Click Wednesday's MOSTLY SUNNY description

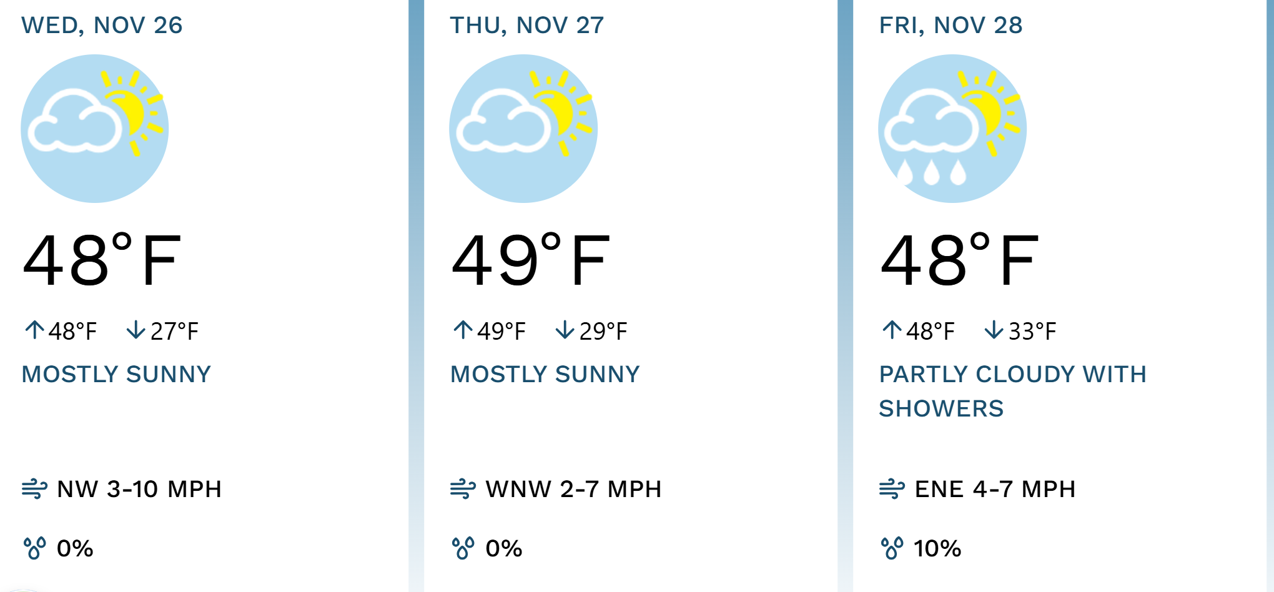click(x=116, y=375)
